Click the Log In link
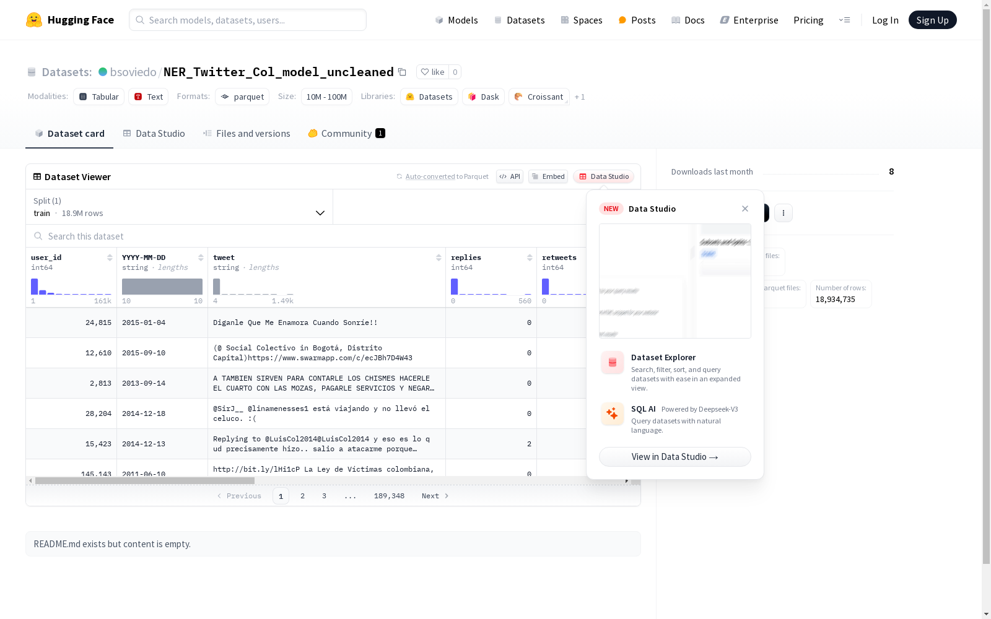This screenshot has height=619, width=991. point(885,20)
